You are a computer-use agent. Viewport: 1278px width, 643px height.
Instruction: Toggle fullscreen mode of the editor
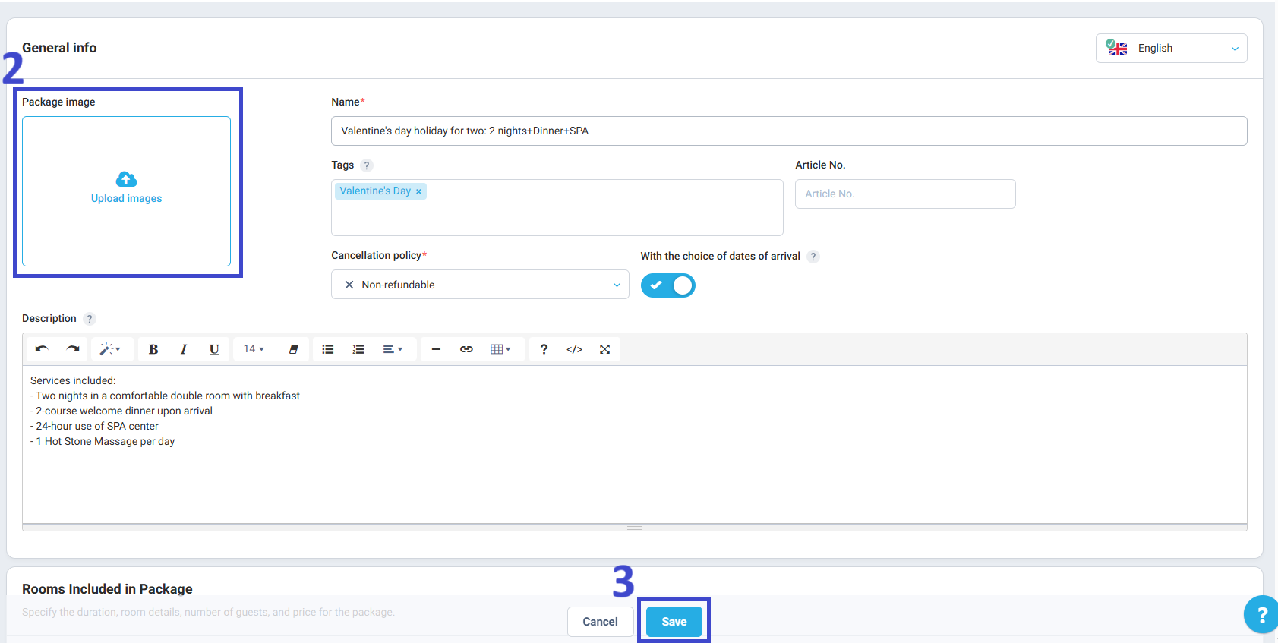coord(605,349)
